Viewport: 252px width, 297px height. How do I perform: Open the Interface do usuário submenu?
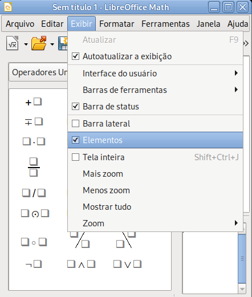[155, 74]
